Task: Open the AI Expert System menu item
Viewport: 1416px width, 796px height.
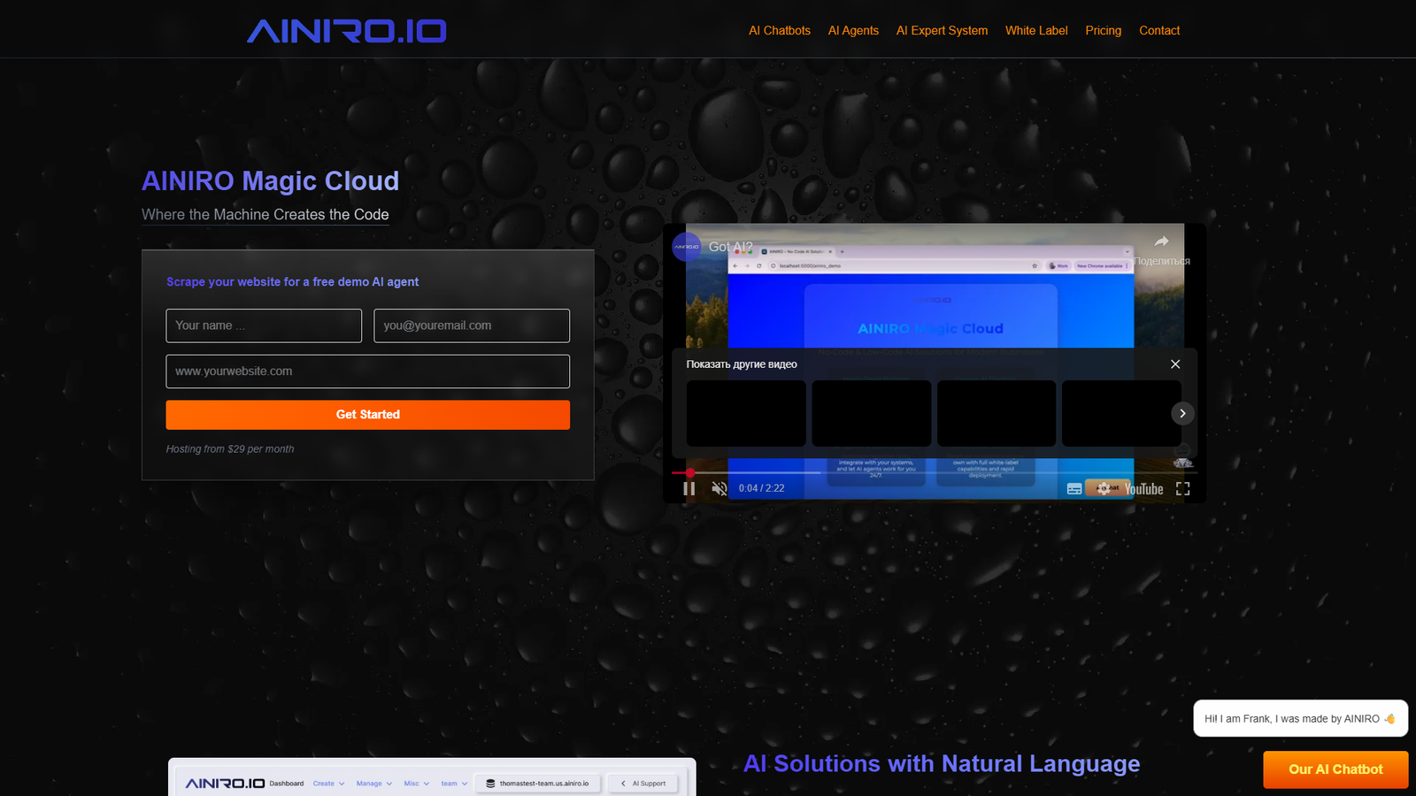Action: pyautogui.click(x=942, y=30)
